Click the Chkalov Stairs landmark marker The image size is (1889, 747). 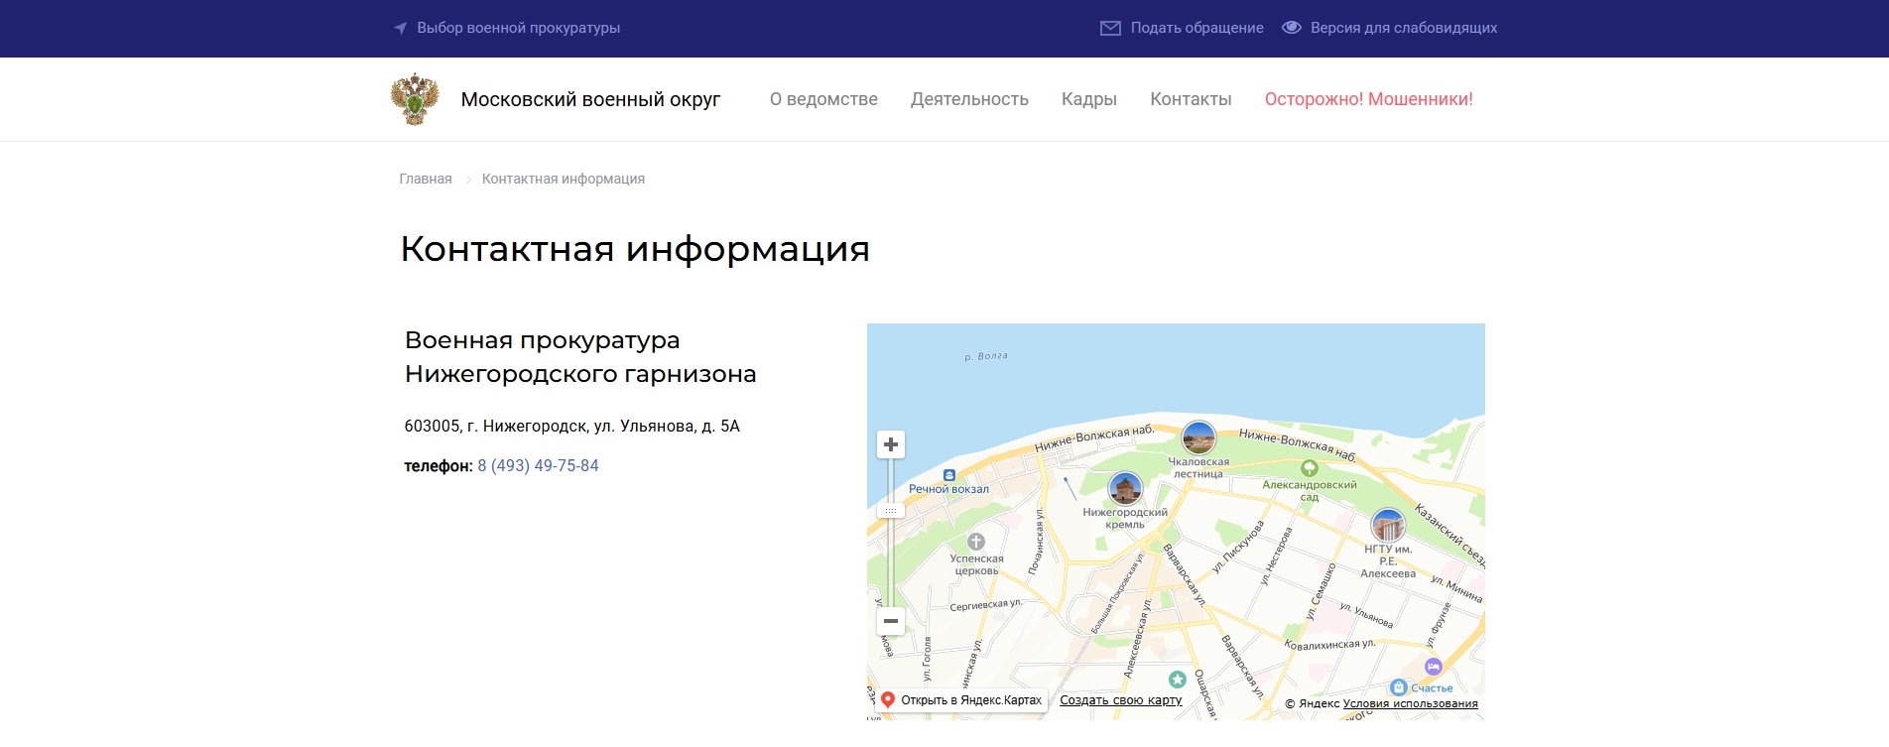point(1198,437)
